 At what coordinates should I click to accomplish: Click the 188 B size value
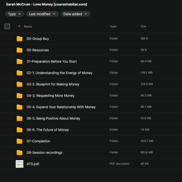pyautogui.click(x=144, y=39)
